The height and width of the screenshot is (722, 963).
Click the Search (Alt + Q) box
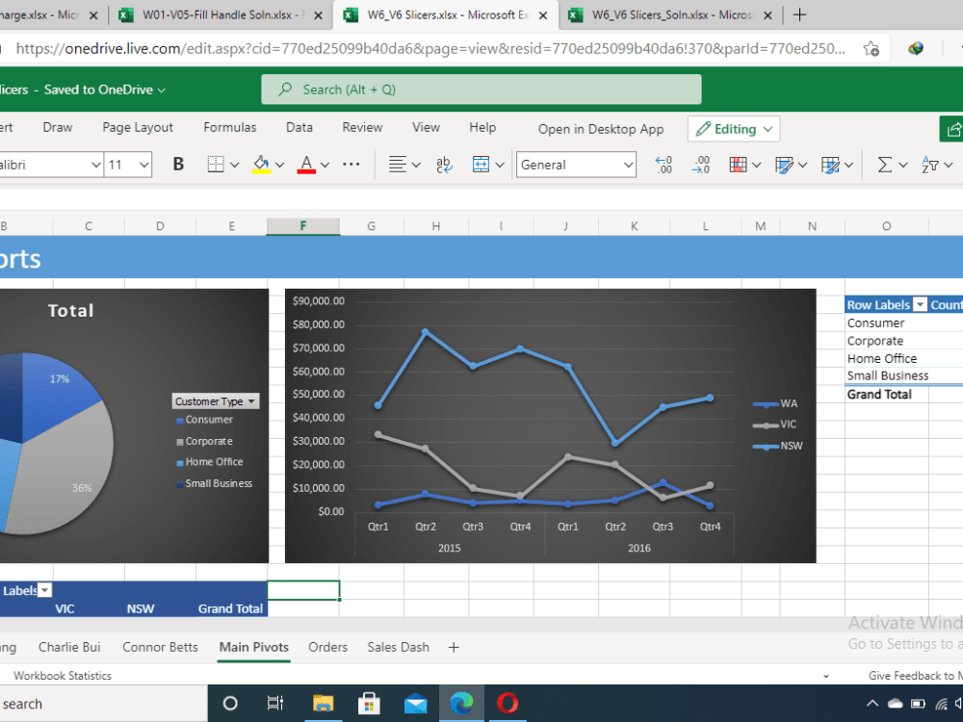pyautogui.click(x=481, y=90)
